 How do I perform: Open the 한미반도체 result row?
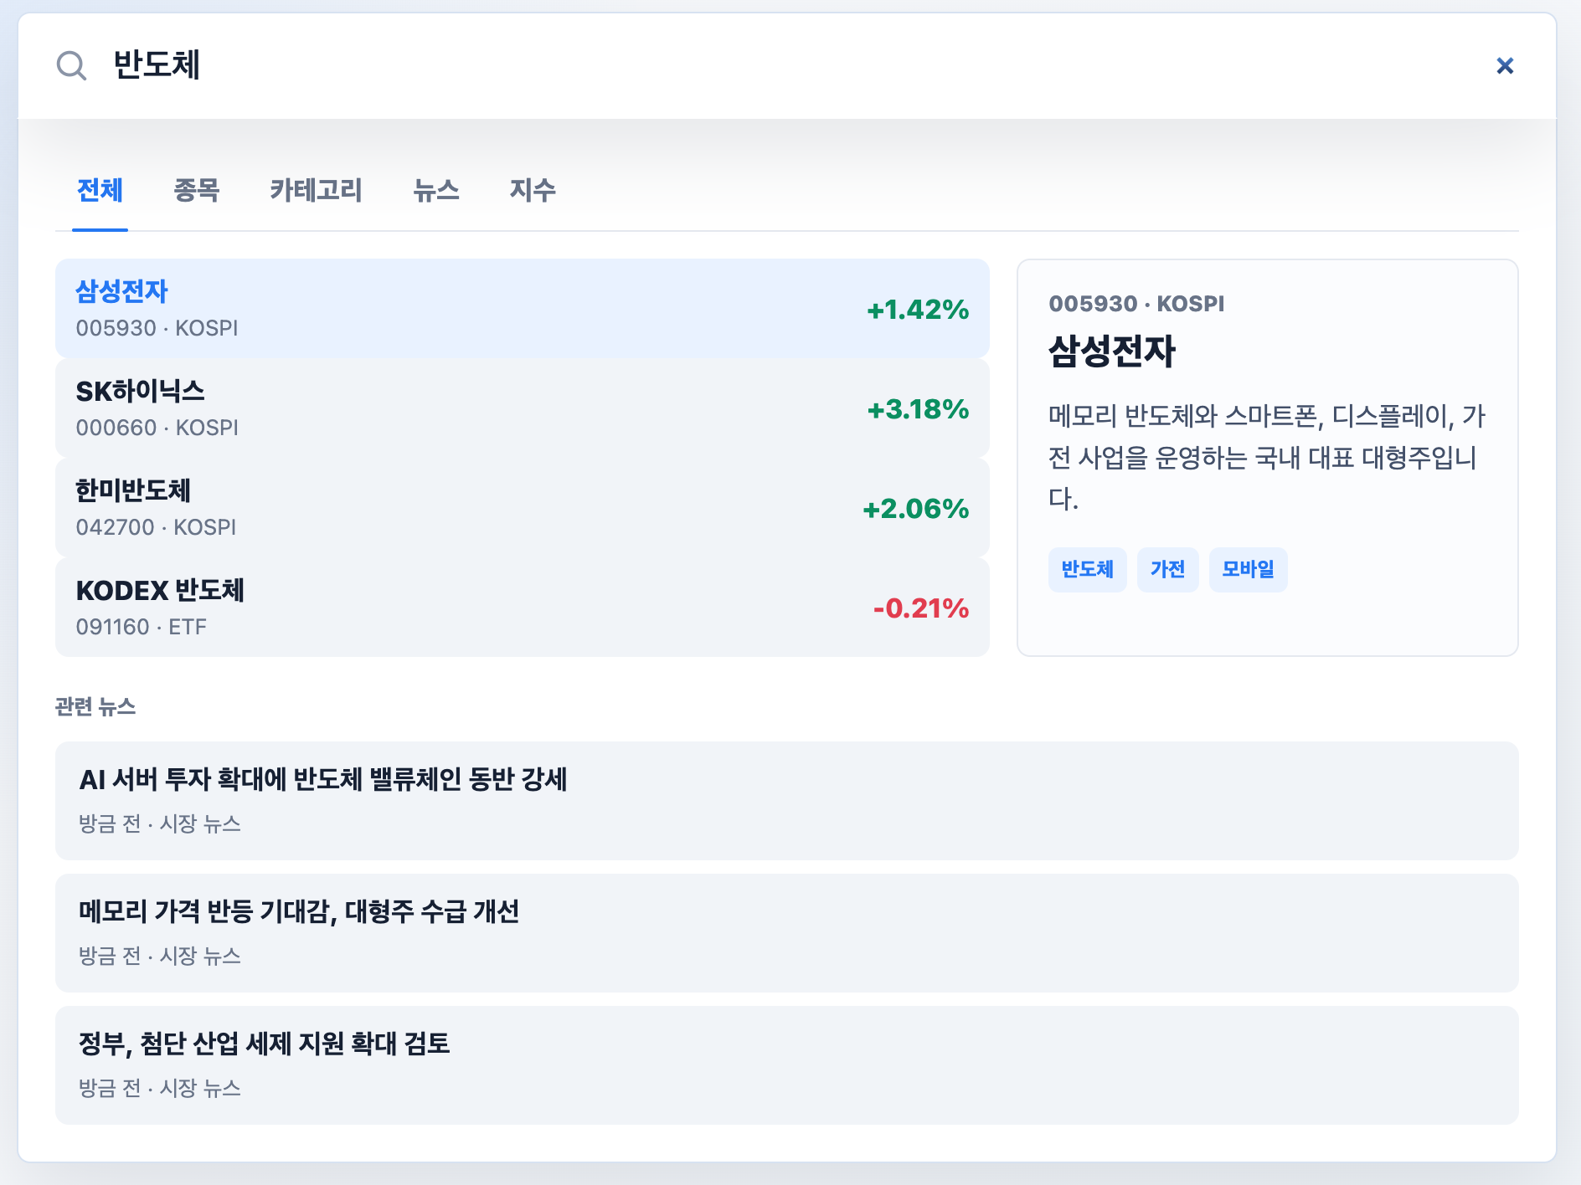[523, 508]
